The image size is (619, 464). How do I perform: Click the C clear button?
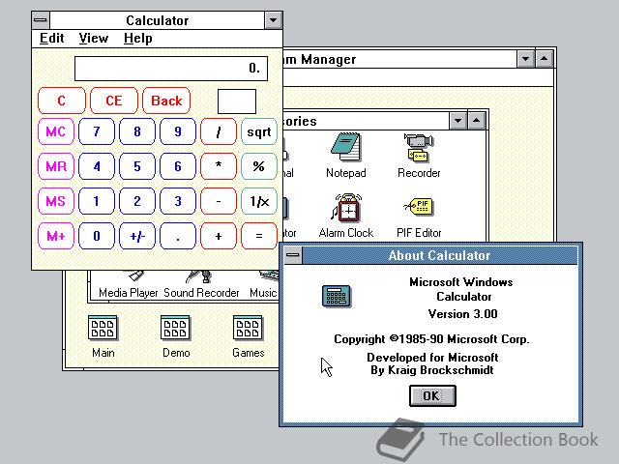tap(62, 101)
